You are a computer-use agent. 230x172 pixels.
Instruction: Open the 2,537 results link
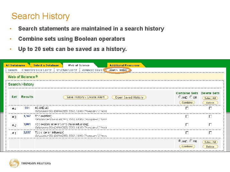[27, 133]
